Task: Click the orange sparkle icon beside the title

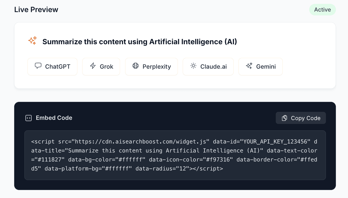Action: tap(33, 41)
